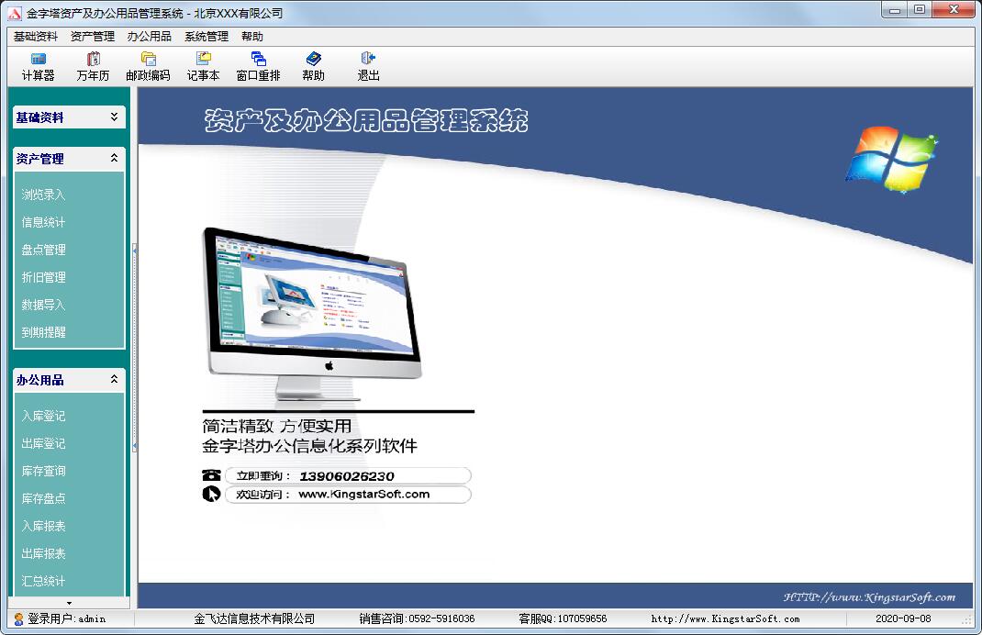
Task: Open 汇总统计 in office supplies
Action: (x=43, y=581)
